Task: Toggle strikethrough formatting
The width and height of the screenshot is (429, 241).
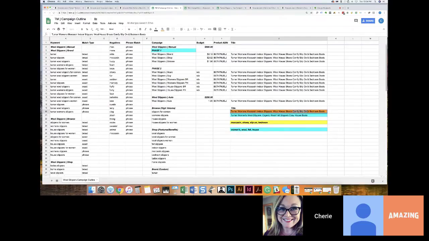Action: pyautogui.click(x=150, y=29)
